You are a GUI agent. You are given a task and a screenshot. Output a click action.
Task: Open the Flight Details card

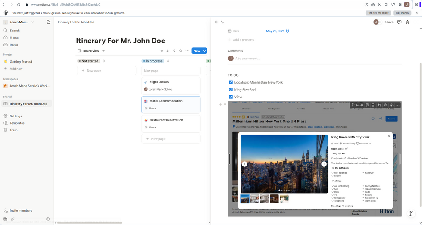pos(171,86)
